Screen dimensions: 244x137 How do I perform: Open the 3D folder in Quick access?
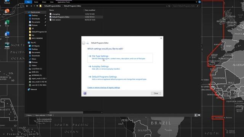click(x=33, y=29)
